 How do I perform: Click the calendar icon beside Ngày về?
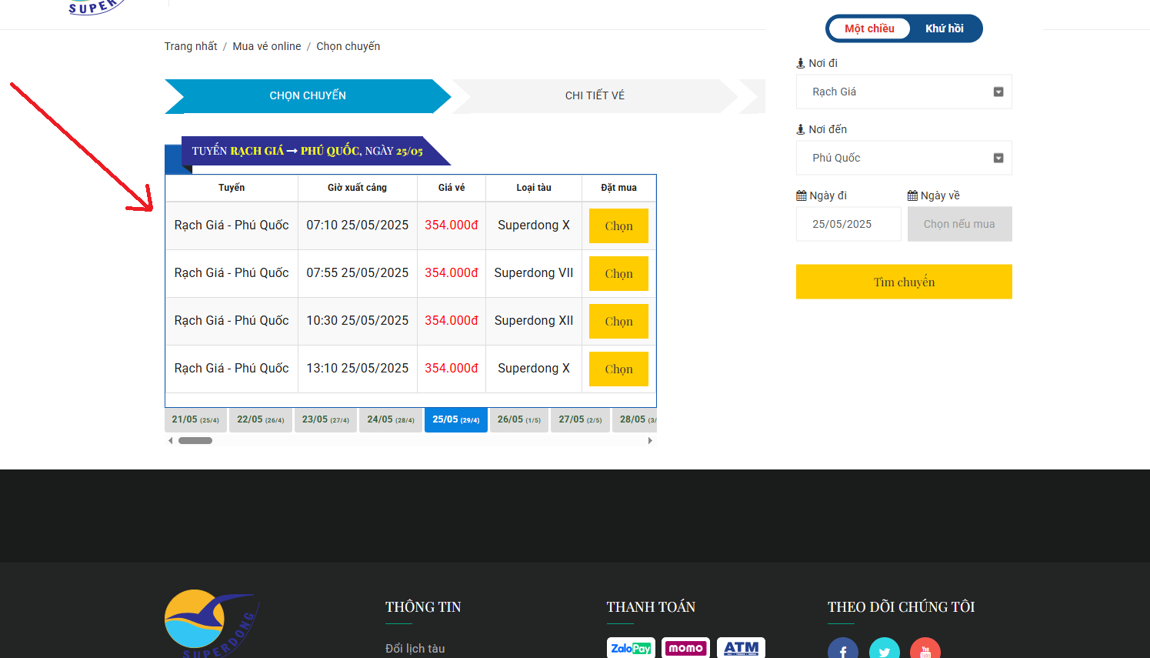click(912, 195)
